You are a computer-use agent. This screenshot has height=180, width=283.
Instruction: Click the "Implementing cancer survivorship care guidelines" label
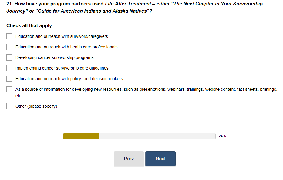[x=62, y=68]
